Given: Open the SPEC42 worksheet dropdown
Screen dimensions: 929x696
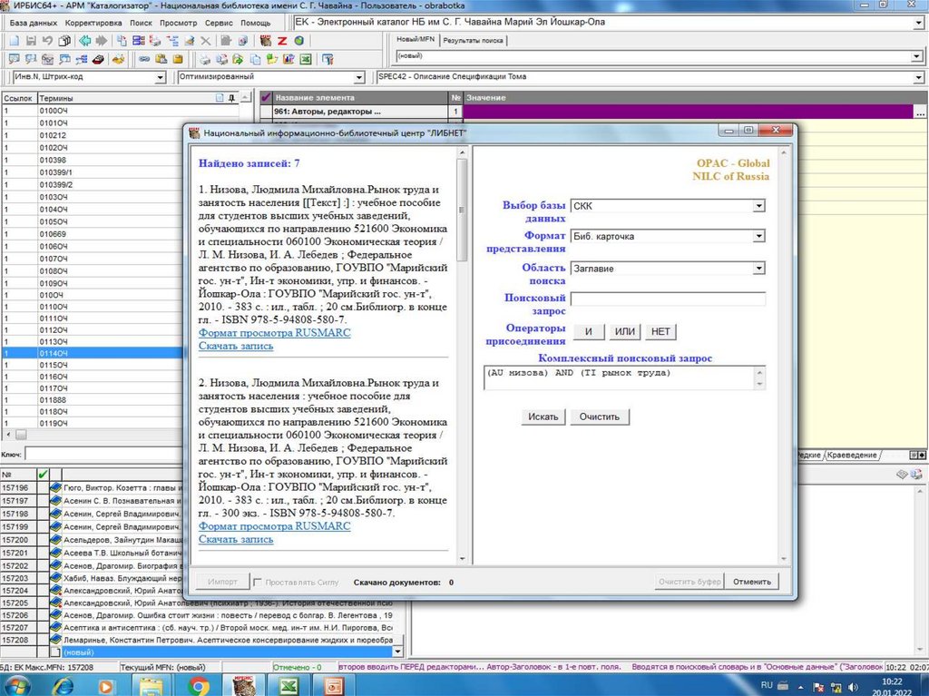Looking at the screenshot, I should [x=920, y=77].
